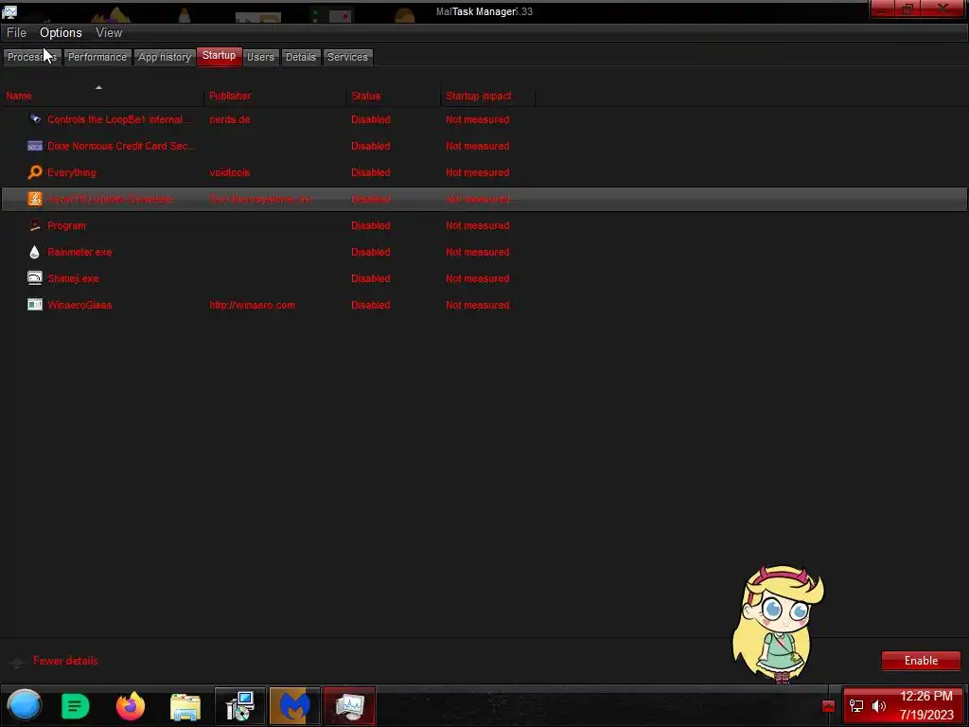Launch Firefox from the taskbar

click(131, 706)
